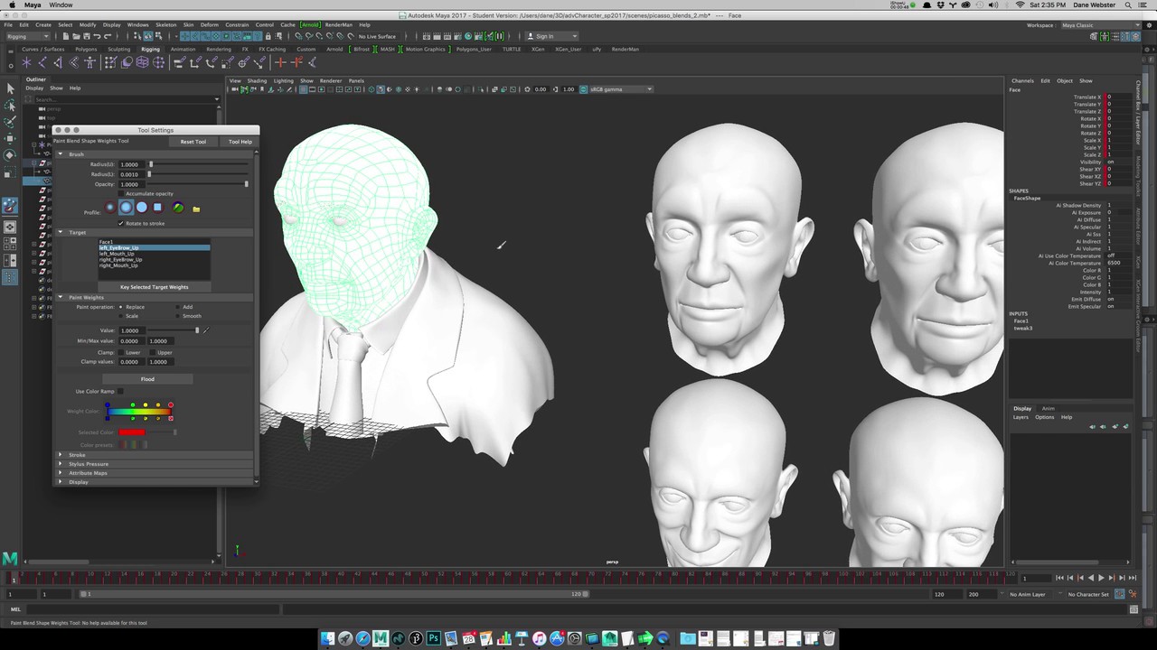1157x650 pixels.
Task: Toggle the wireframe display icon in viewport toolbar
Action: pos(372,89)
